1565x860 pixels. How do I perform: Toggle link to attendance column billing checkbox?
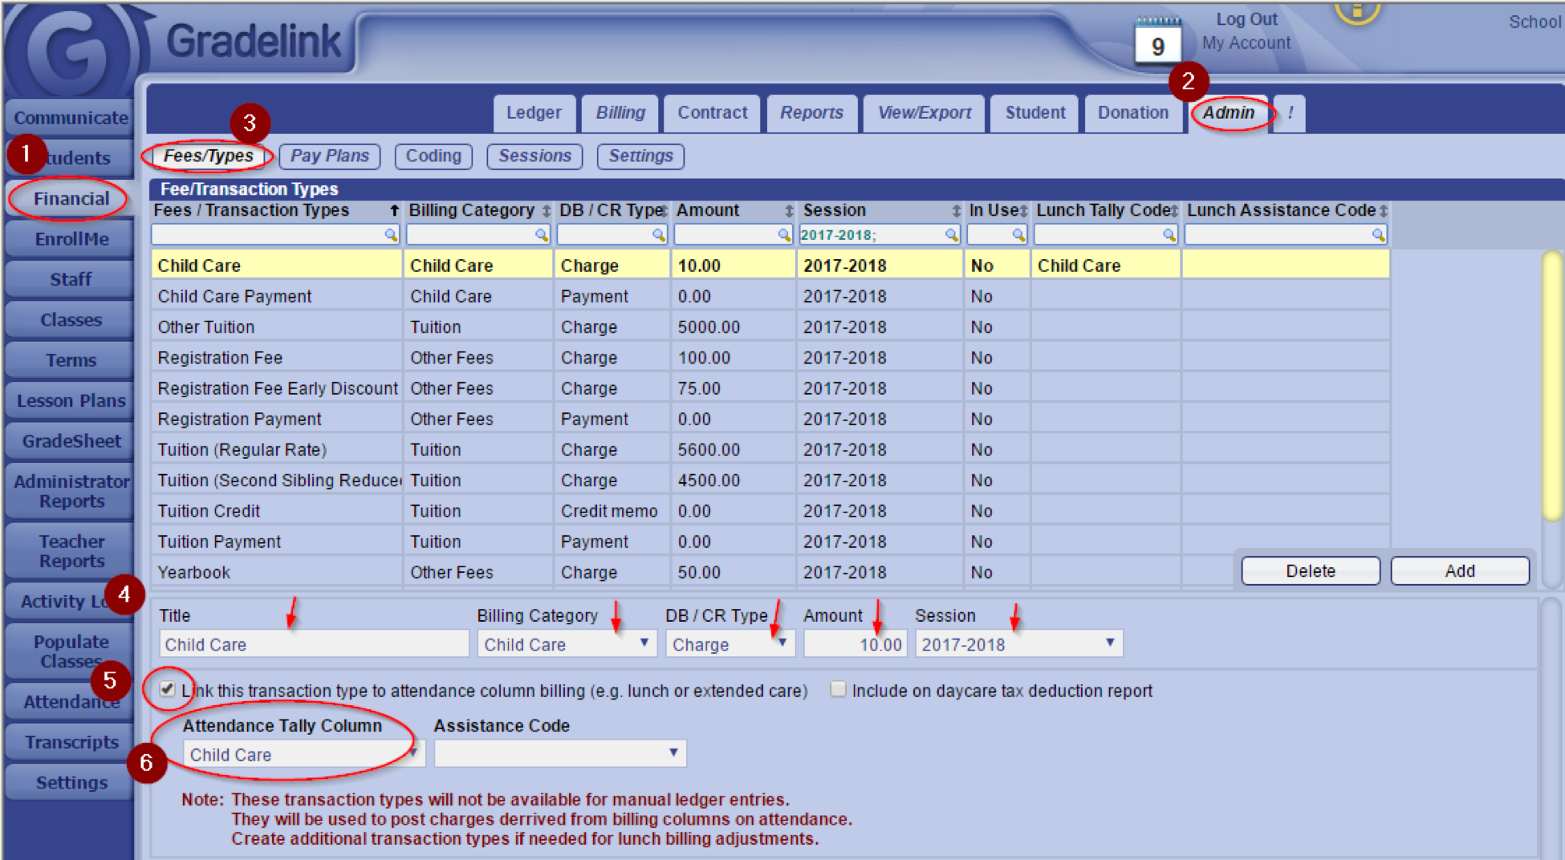click(x=167, y=689)
